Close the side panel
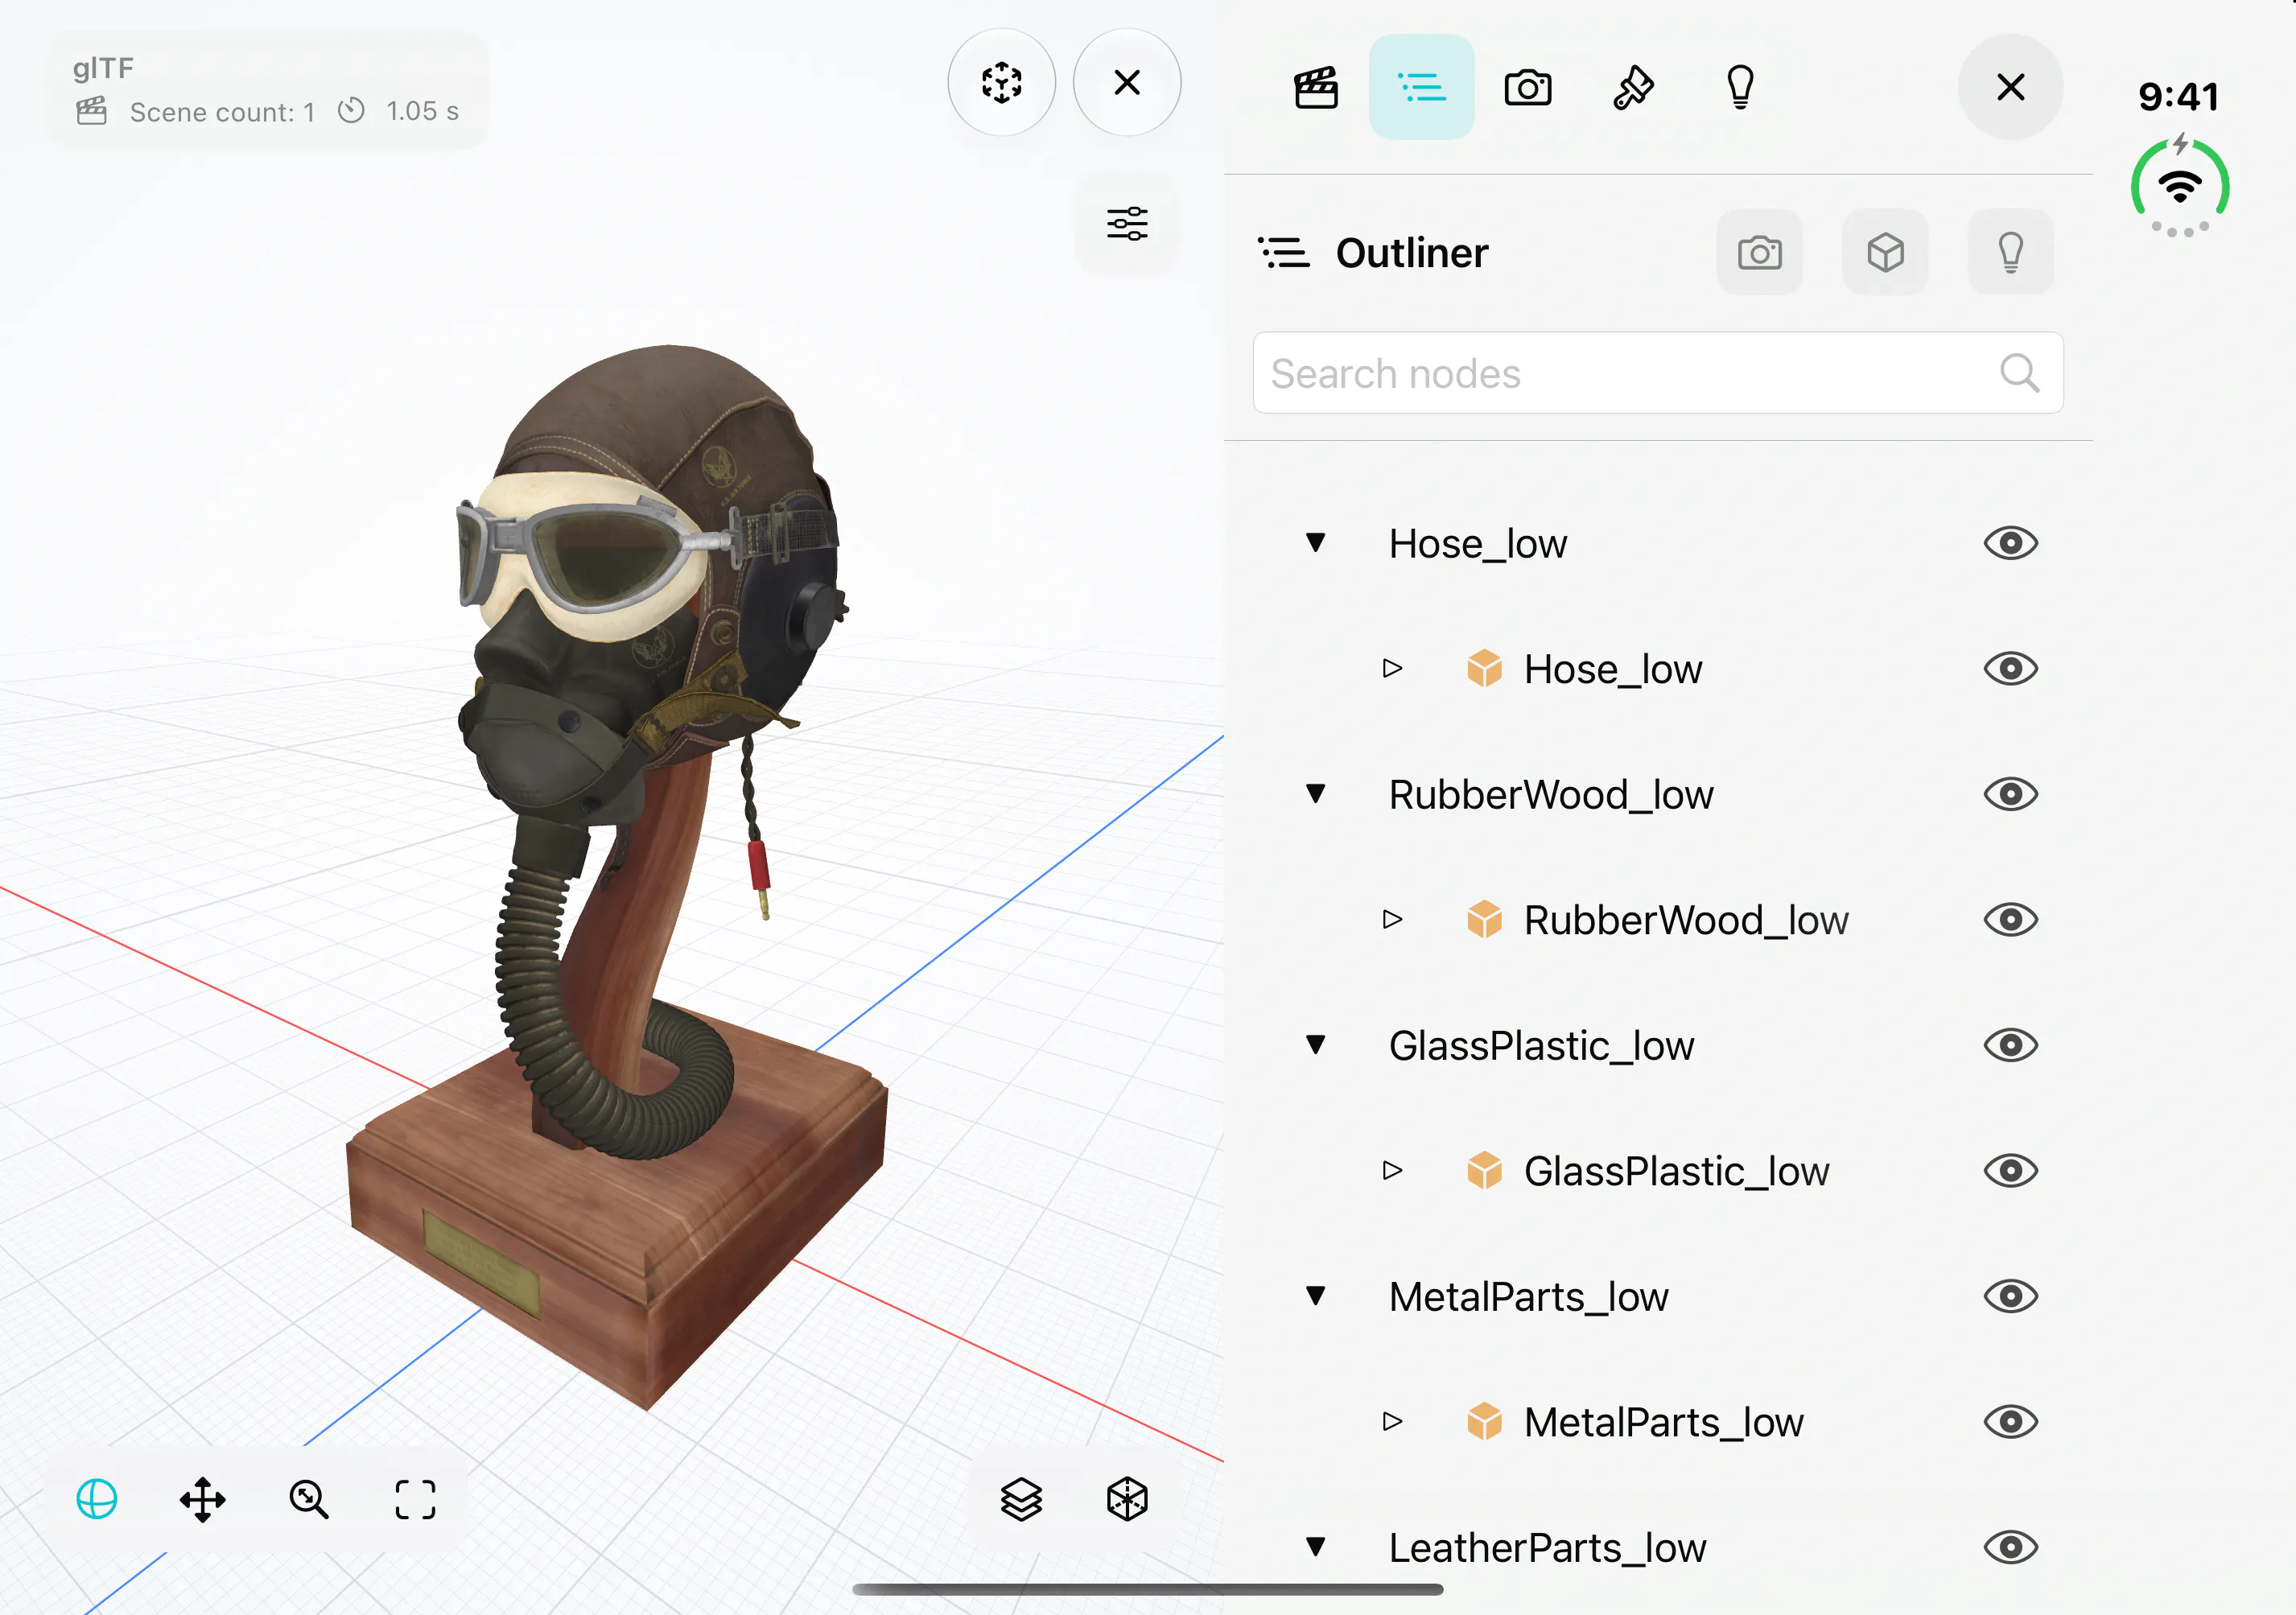The image size is (2296, 1615). (x=2010, y=87)
